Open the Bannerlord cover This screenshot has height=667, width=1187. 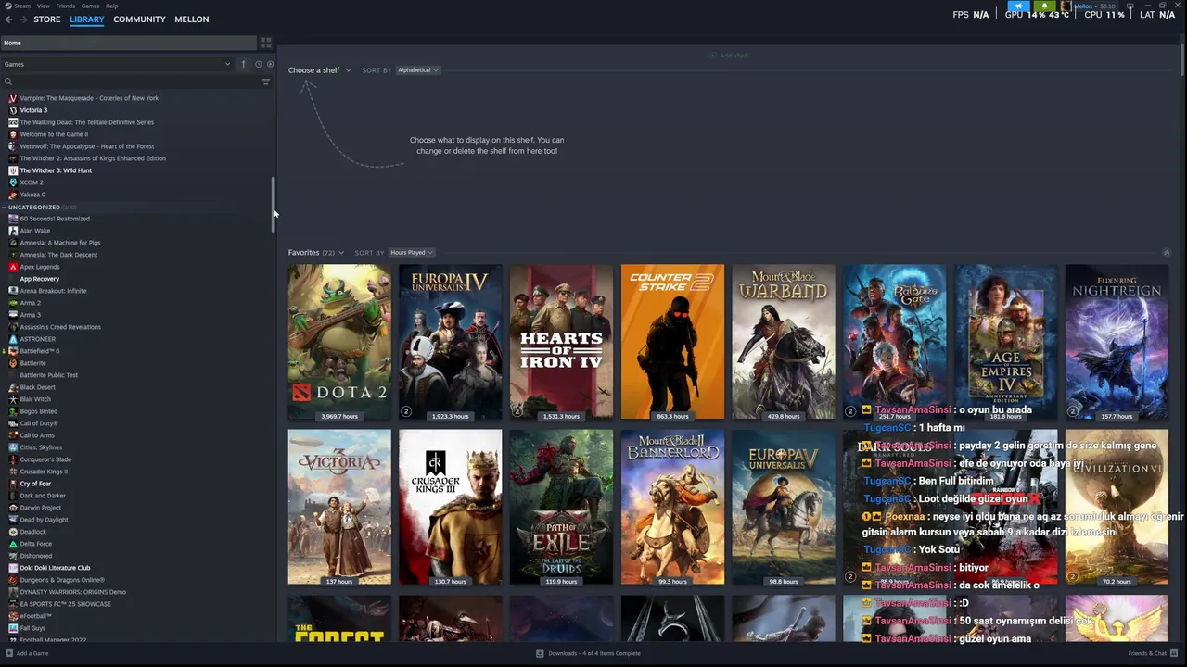(672, 507)
